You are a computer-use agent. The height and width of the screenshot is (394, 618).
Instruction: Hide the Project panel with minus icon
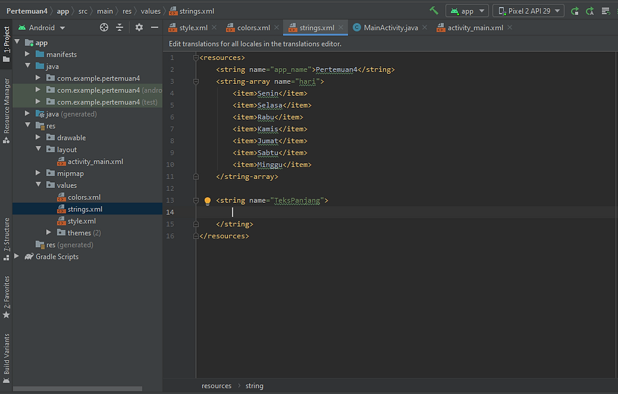pyautogui.click(x=154, y=27)
